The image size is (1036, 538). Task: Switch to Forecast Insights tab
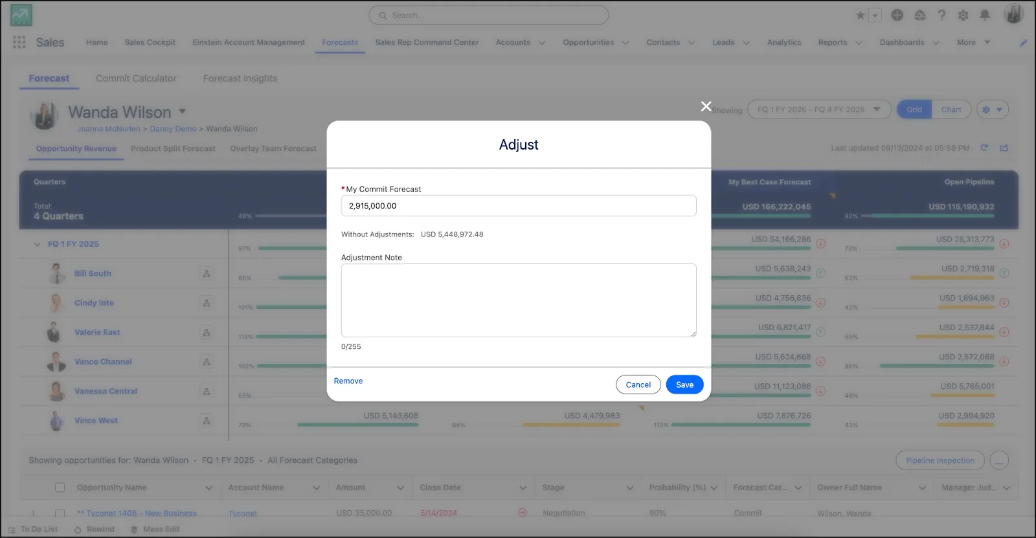(240, 78)
